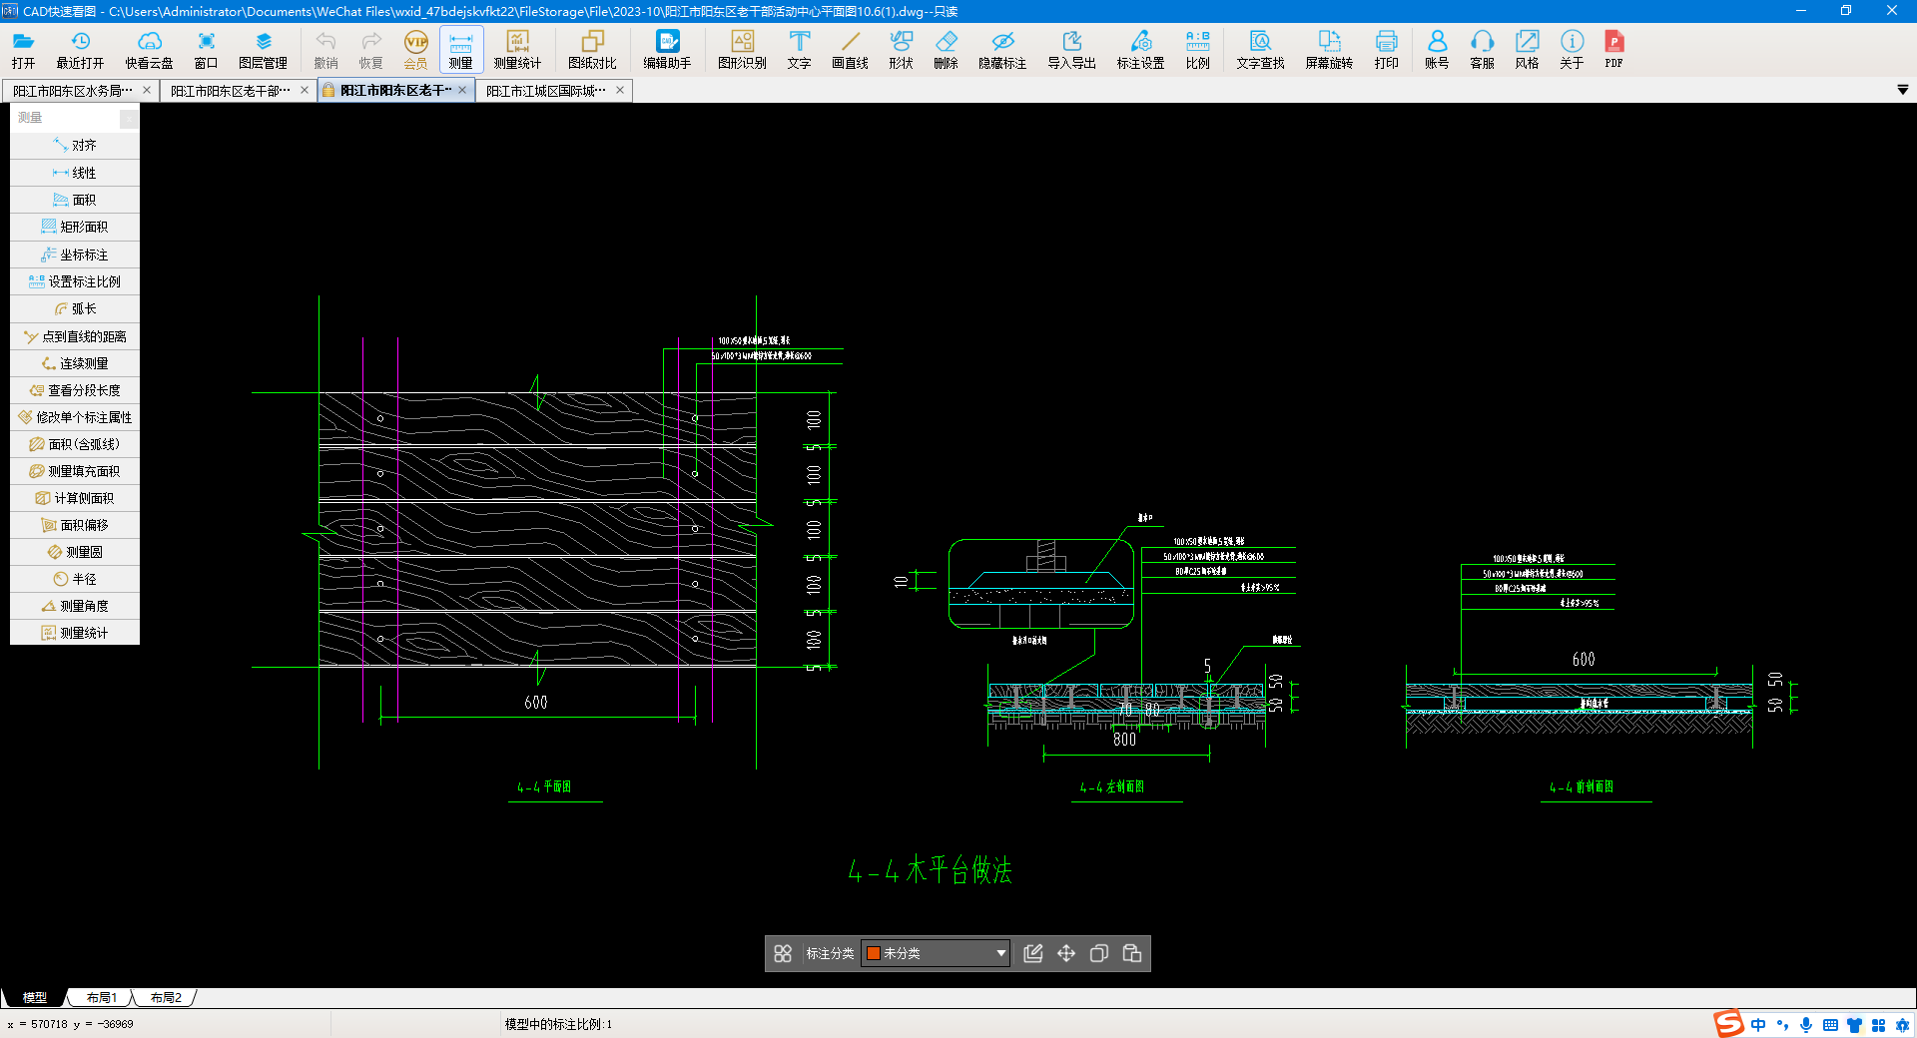Click 图纸对比 drawing compare icon

tap(592, 49)
